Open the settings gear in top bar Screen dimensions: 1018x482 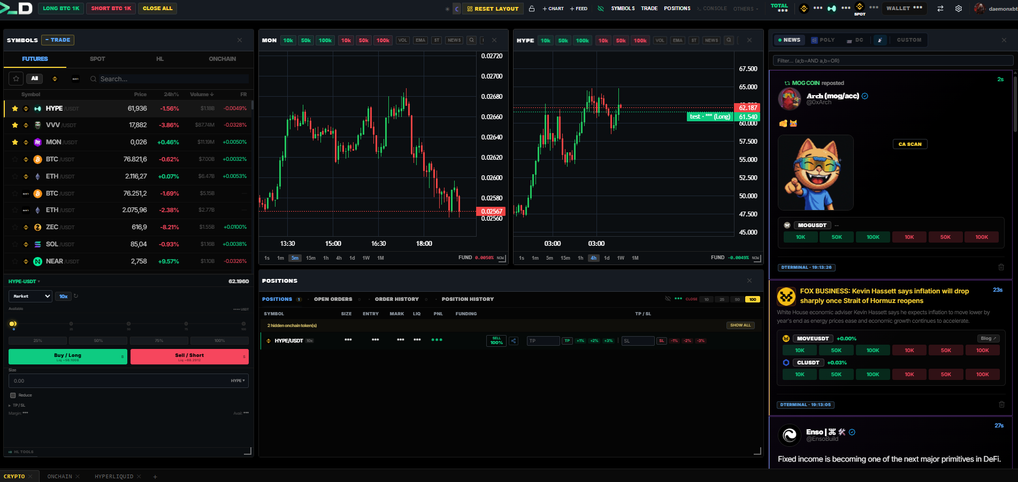[959, 9]
